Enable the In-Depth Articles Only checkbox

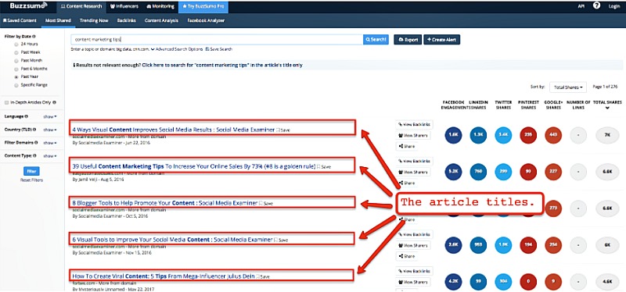click(6, 102)
